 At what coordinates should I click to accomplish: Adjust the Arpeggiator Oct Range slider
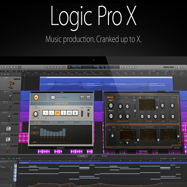pos(88,113)
